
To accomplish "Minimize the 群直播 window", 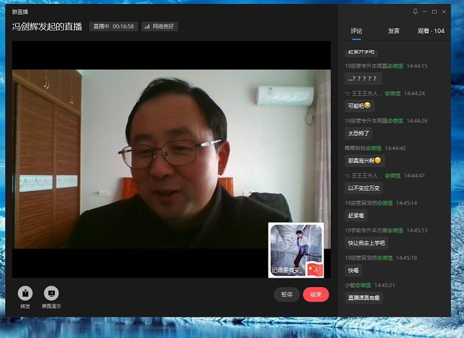I will click(425, 11).
